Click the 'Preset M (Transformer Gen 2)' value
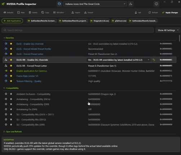Image resolution: width=181 pixels, height=155 pixels. pos(102,54)
